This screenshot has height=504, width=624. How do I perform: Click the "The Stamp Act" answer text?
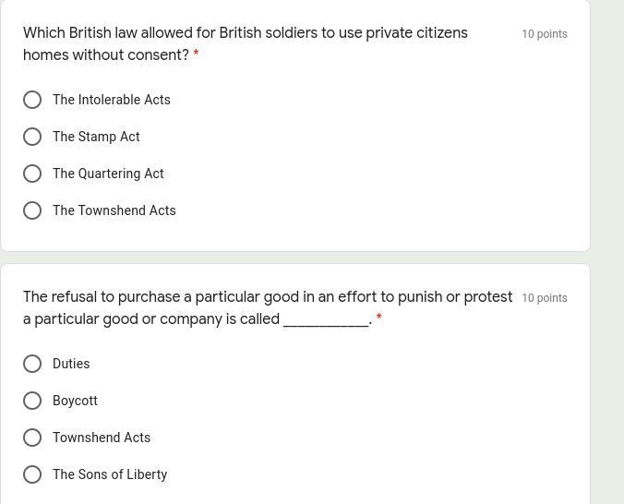click(x=96, y=137)
